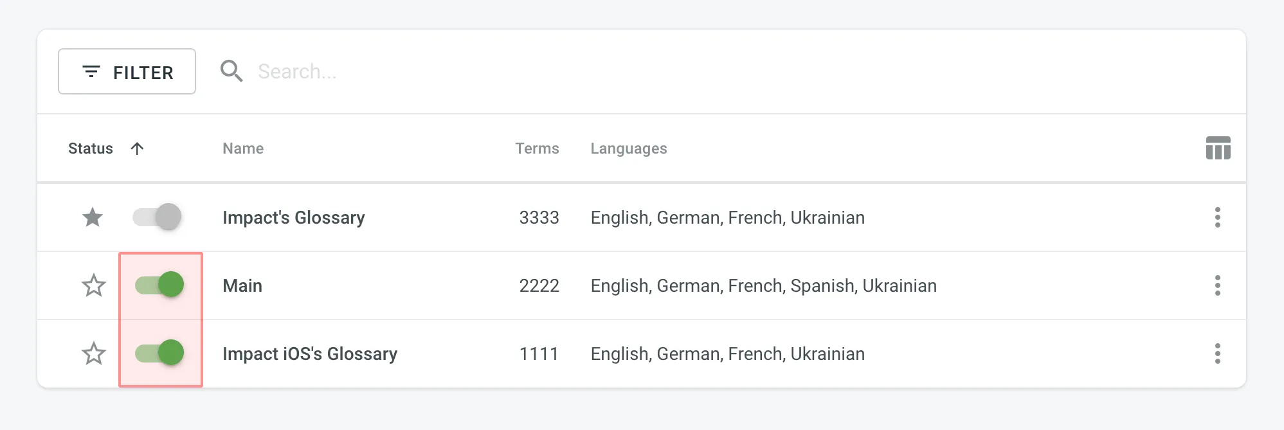Enable the Impact's Glossary toggle
This screenshot has height=430, width=1284.
pyautogui.click(x=158, y=217)
